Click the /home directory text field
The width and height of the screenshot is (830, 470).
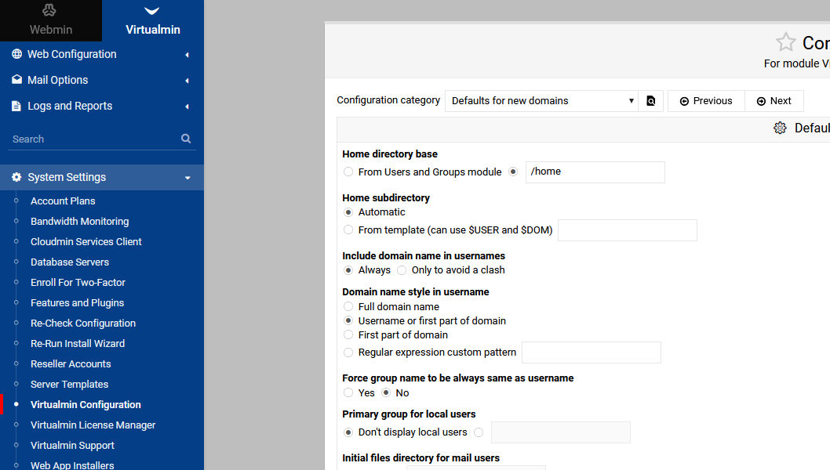[595, 172]
